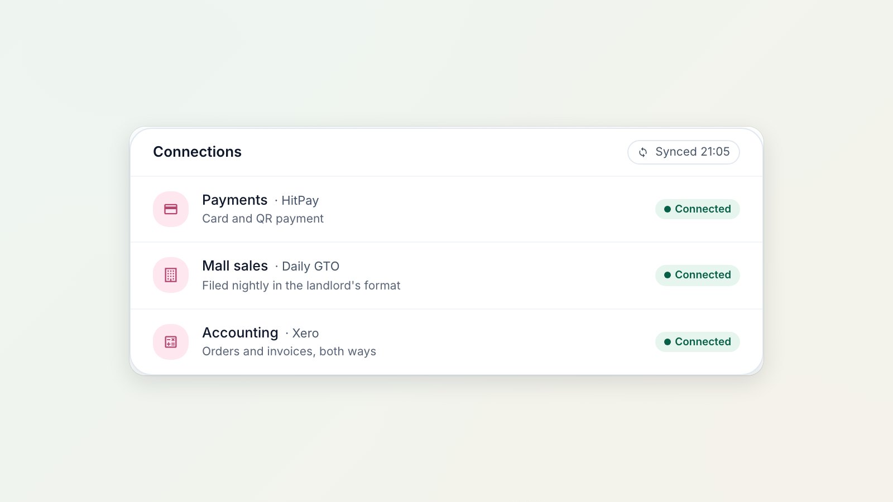
Task: Click the green status dot for Mall sales
Action: (x=668, y=275)
